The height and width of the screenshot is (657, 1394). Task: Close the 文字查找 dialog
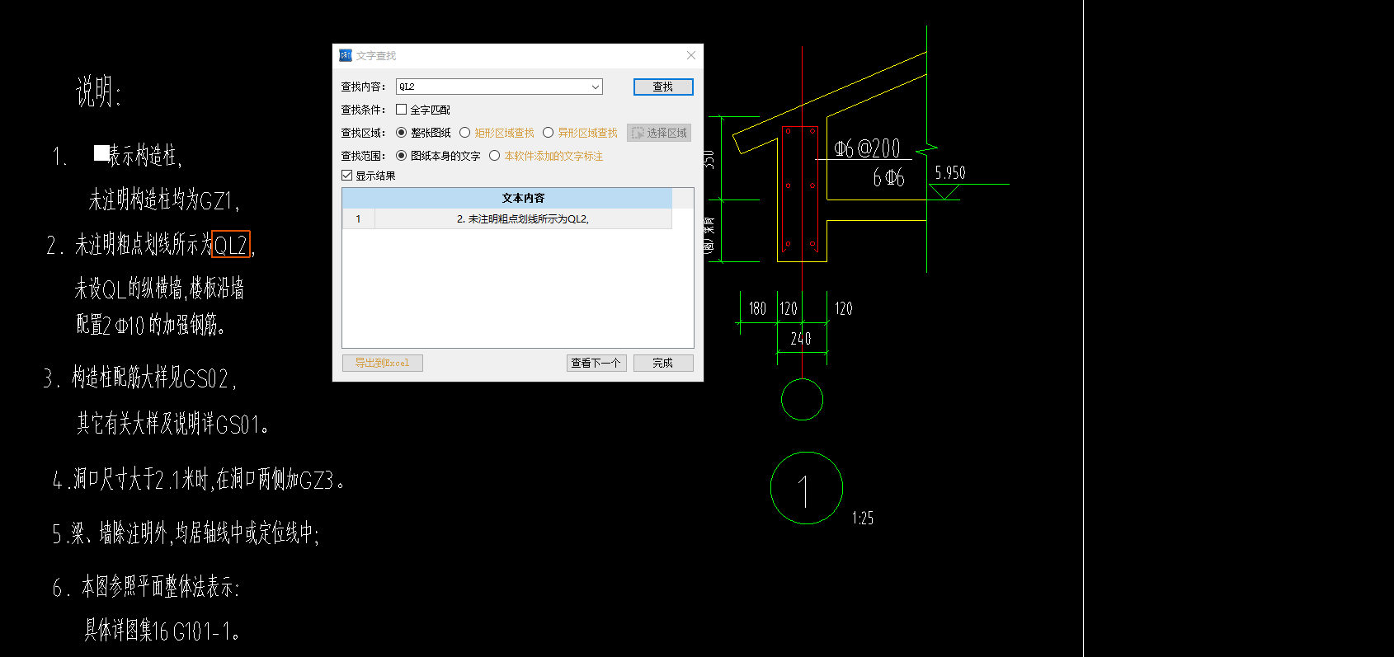(x=691, y=55)
